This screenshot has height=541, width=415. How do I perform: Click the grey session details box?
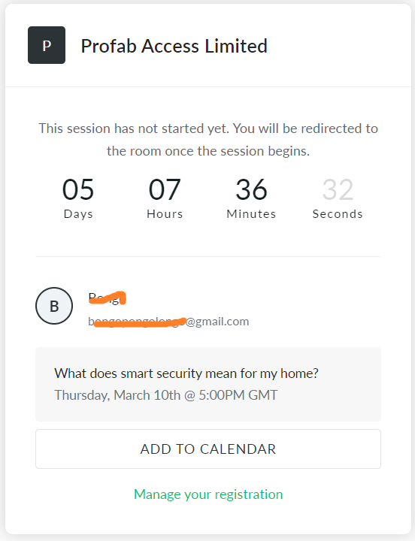point(208,384)
